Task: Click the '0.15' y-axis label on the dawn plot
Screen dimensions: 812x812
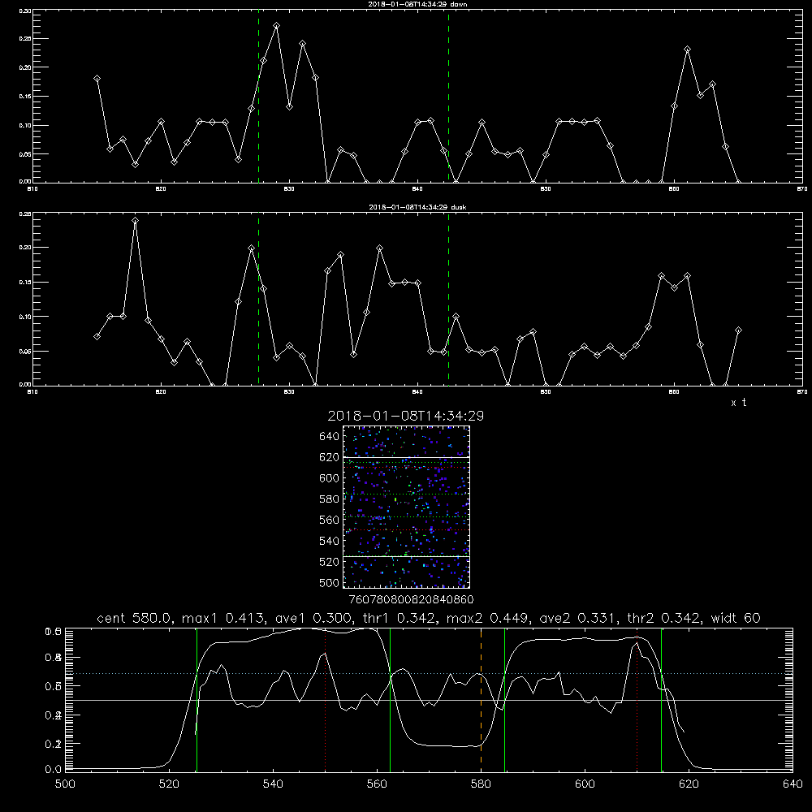Action: pyautogui.click(x=25, y=97)
